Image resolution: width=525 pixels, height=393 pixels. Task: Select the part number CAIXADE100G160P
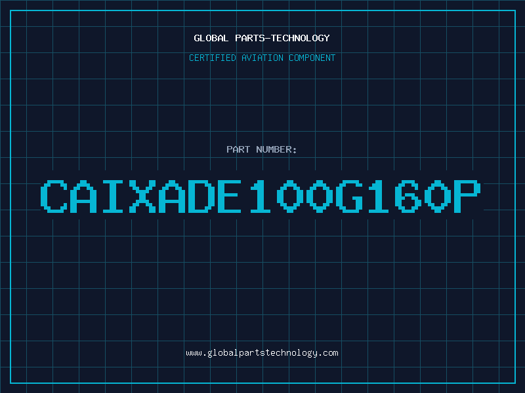pyautogui.click(x=261, y=196)
